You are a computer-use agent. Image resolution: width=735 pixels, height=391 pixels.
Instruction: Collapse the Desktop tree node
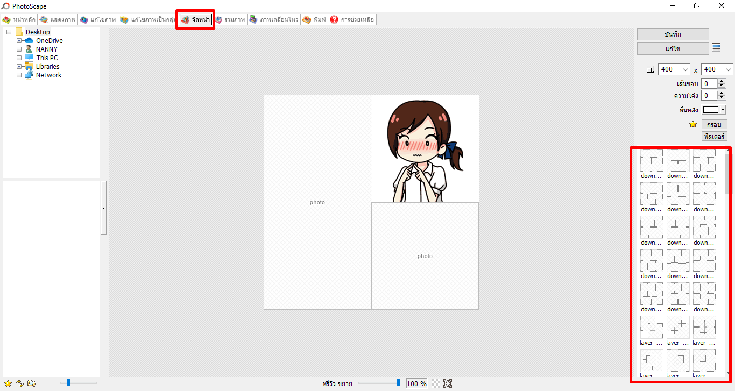coord(10,32)
